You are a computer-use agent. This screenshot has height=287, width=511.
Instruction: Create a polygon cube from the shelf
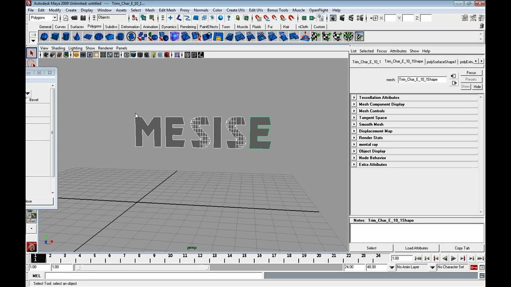click(x=55, y=37)
